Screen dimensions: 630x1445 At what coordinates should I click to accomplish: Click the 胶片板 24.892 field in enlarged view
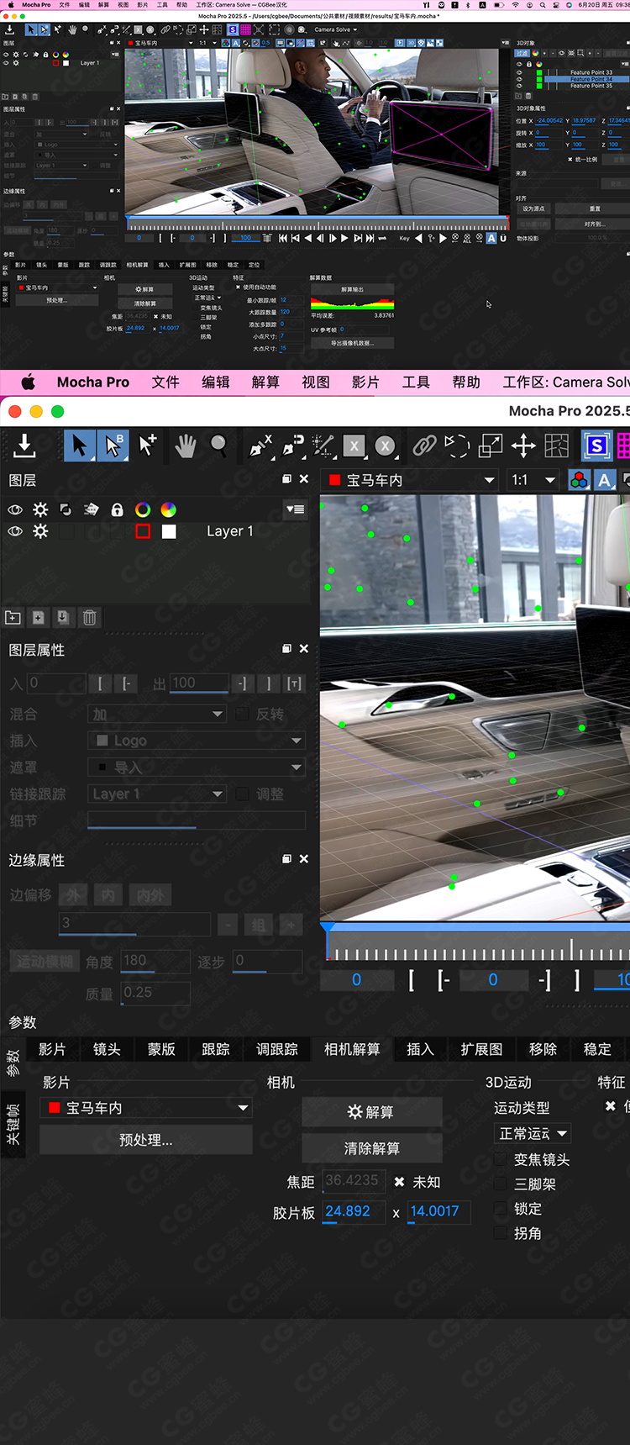click(x=354, y=1211)
